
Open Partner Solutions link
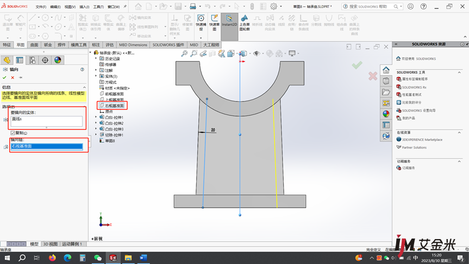(414, 147)
